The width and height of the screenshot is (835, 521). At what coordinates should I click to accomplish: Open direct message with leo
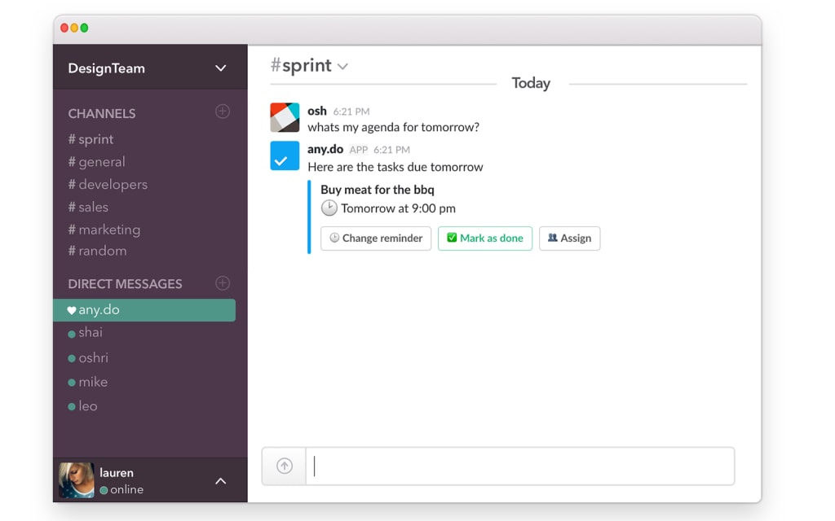[x=82, y=406]
